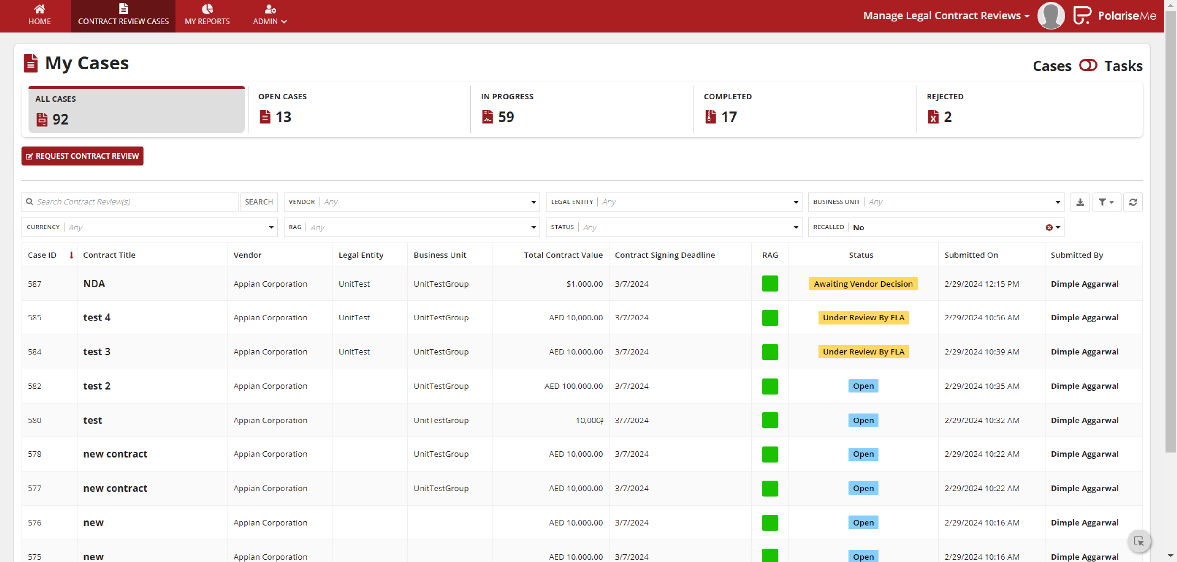Sort by Total Contract Value header
Image resolution: width=1177 pixels, height=562 pixels.
coord(563,255)
